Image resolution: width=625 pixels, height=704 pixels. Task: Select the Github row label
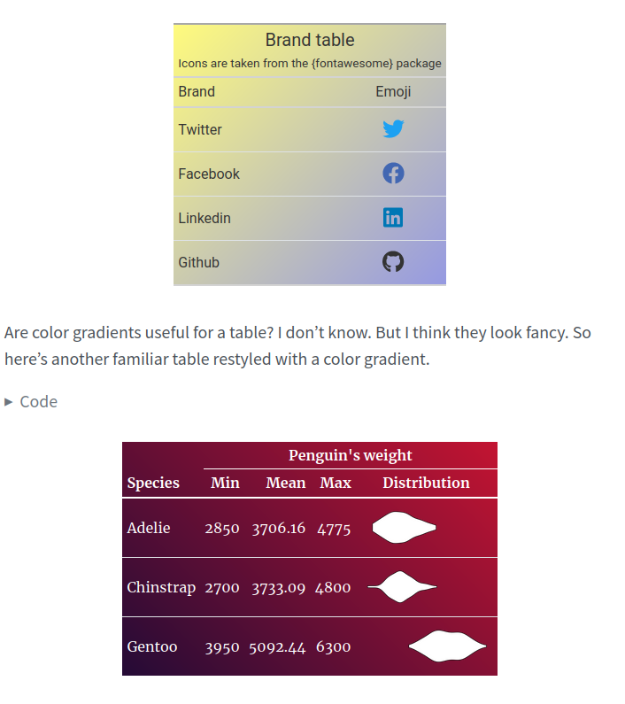[x=198, y=262]
